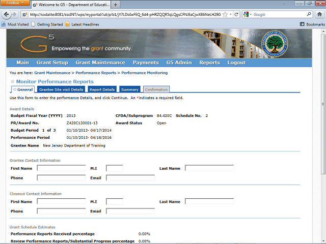326x244 pixels.
Task: Click the Award Status value Open
Action: [x=161, y=123]
